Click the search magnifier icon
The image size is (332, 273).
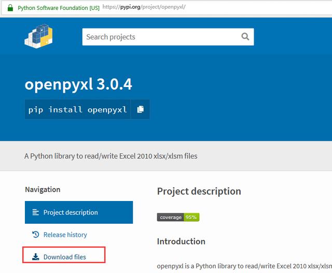(245, 37)
